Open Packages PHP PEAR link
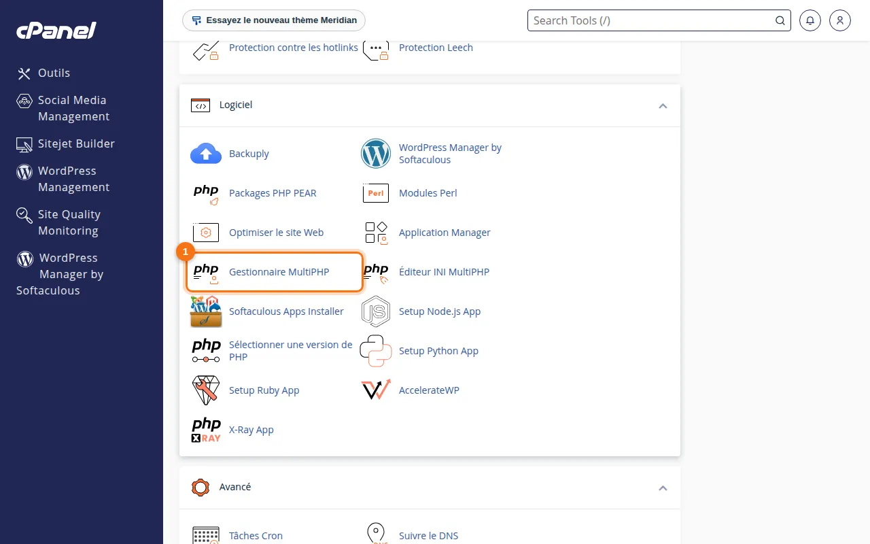870x544 pixels. pos(273,193)
